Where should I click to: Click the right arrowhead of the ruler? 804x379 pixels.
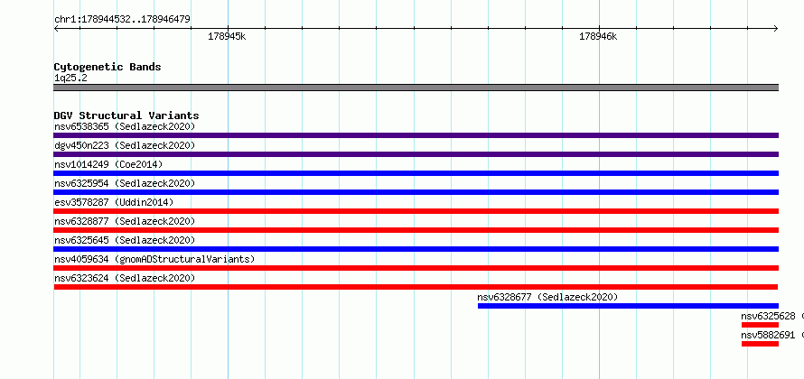click(x=776, y=29)
